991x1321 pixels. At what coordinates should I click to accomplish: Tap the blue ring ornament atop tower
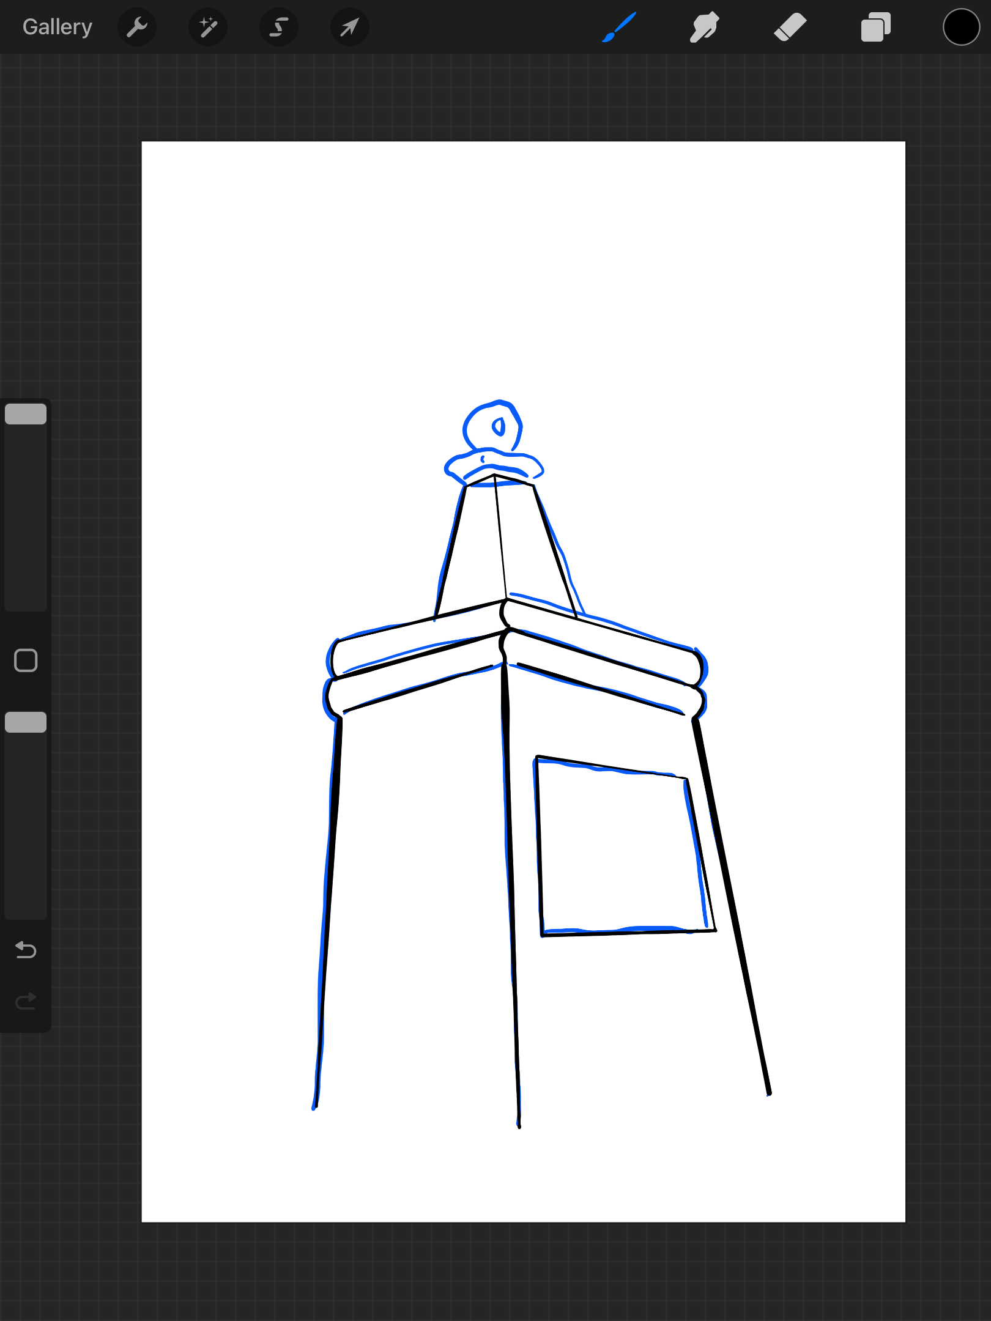493,427
